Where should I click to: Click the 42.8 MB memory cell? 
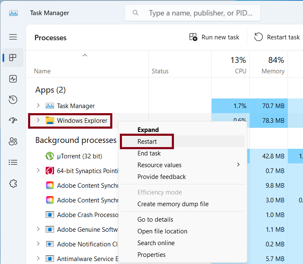(269, 156)
